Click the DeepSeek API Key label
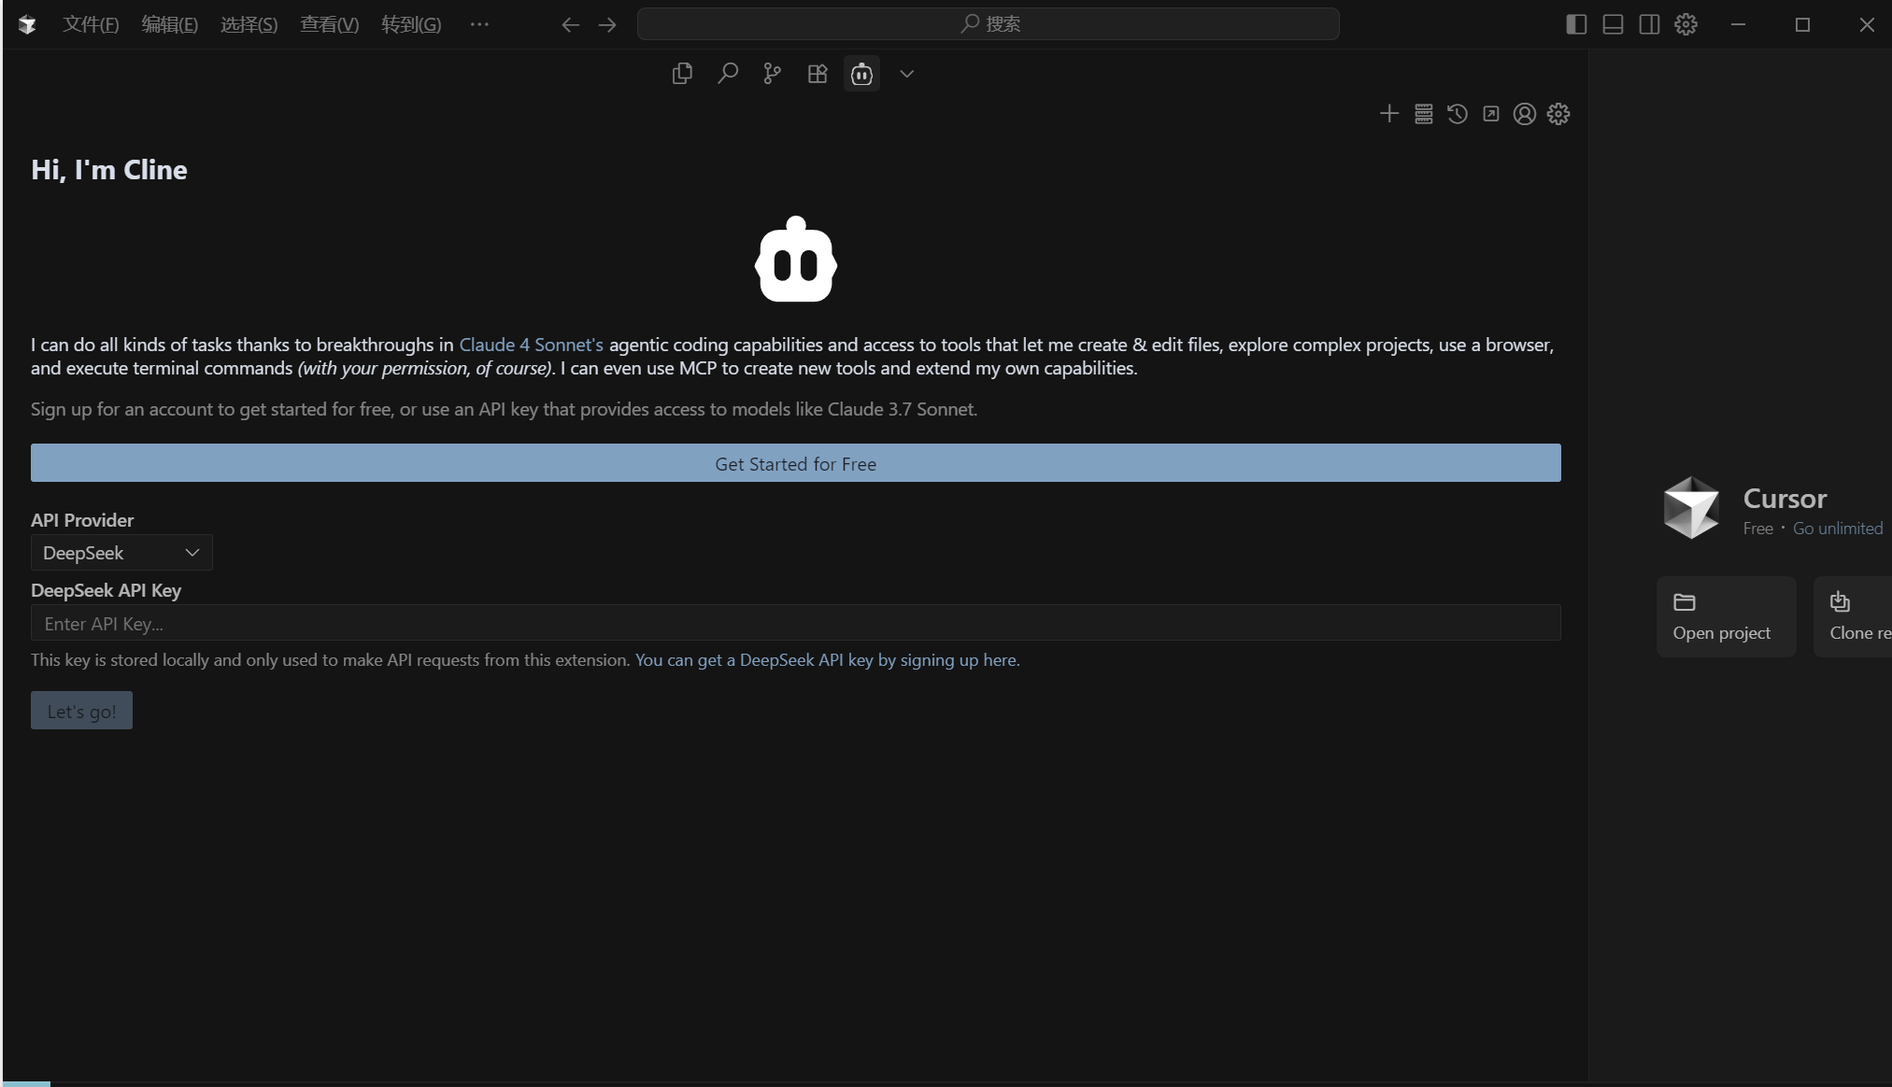 tap(106, 590)
